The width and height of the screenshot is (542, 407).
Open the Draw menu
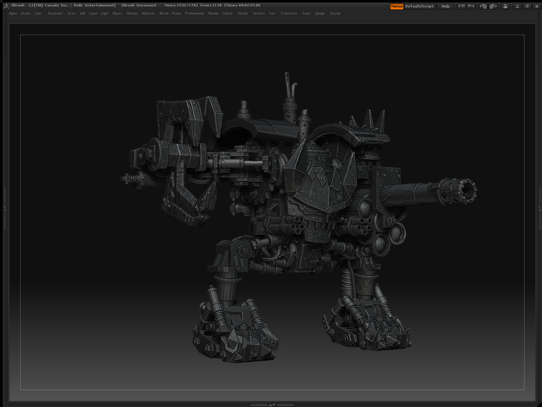pyautogui.click(x=72, y=13)
